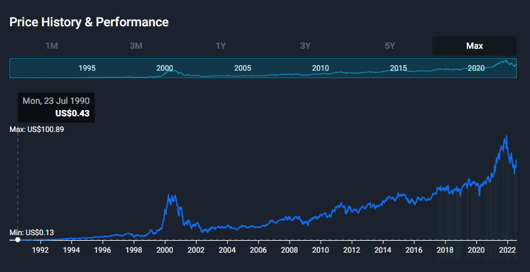530x272 pixels.
Task: Click 2010 in the overview range strip
Action: (320, 68)
